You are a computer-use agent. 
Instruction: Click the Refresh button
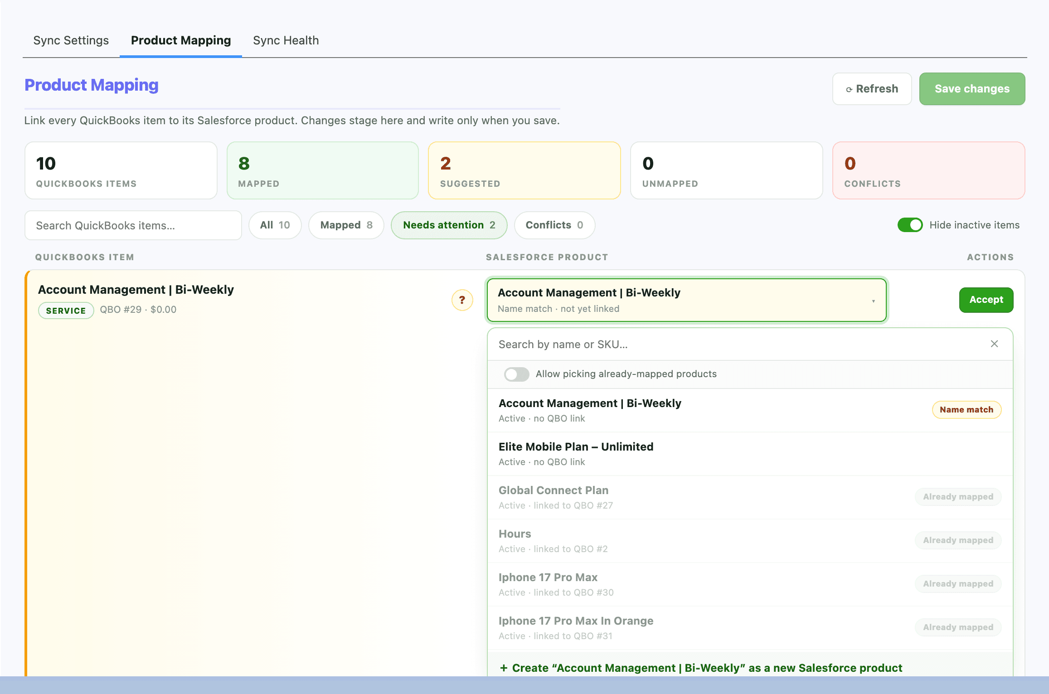pos(872,89)
